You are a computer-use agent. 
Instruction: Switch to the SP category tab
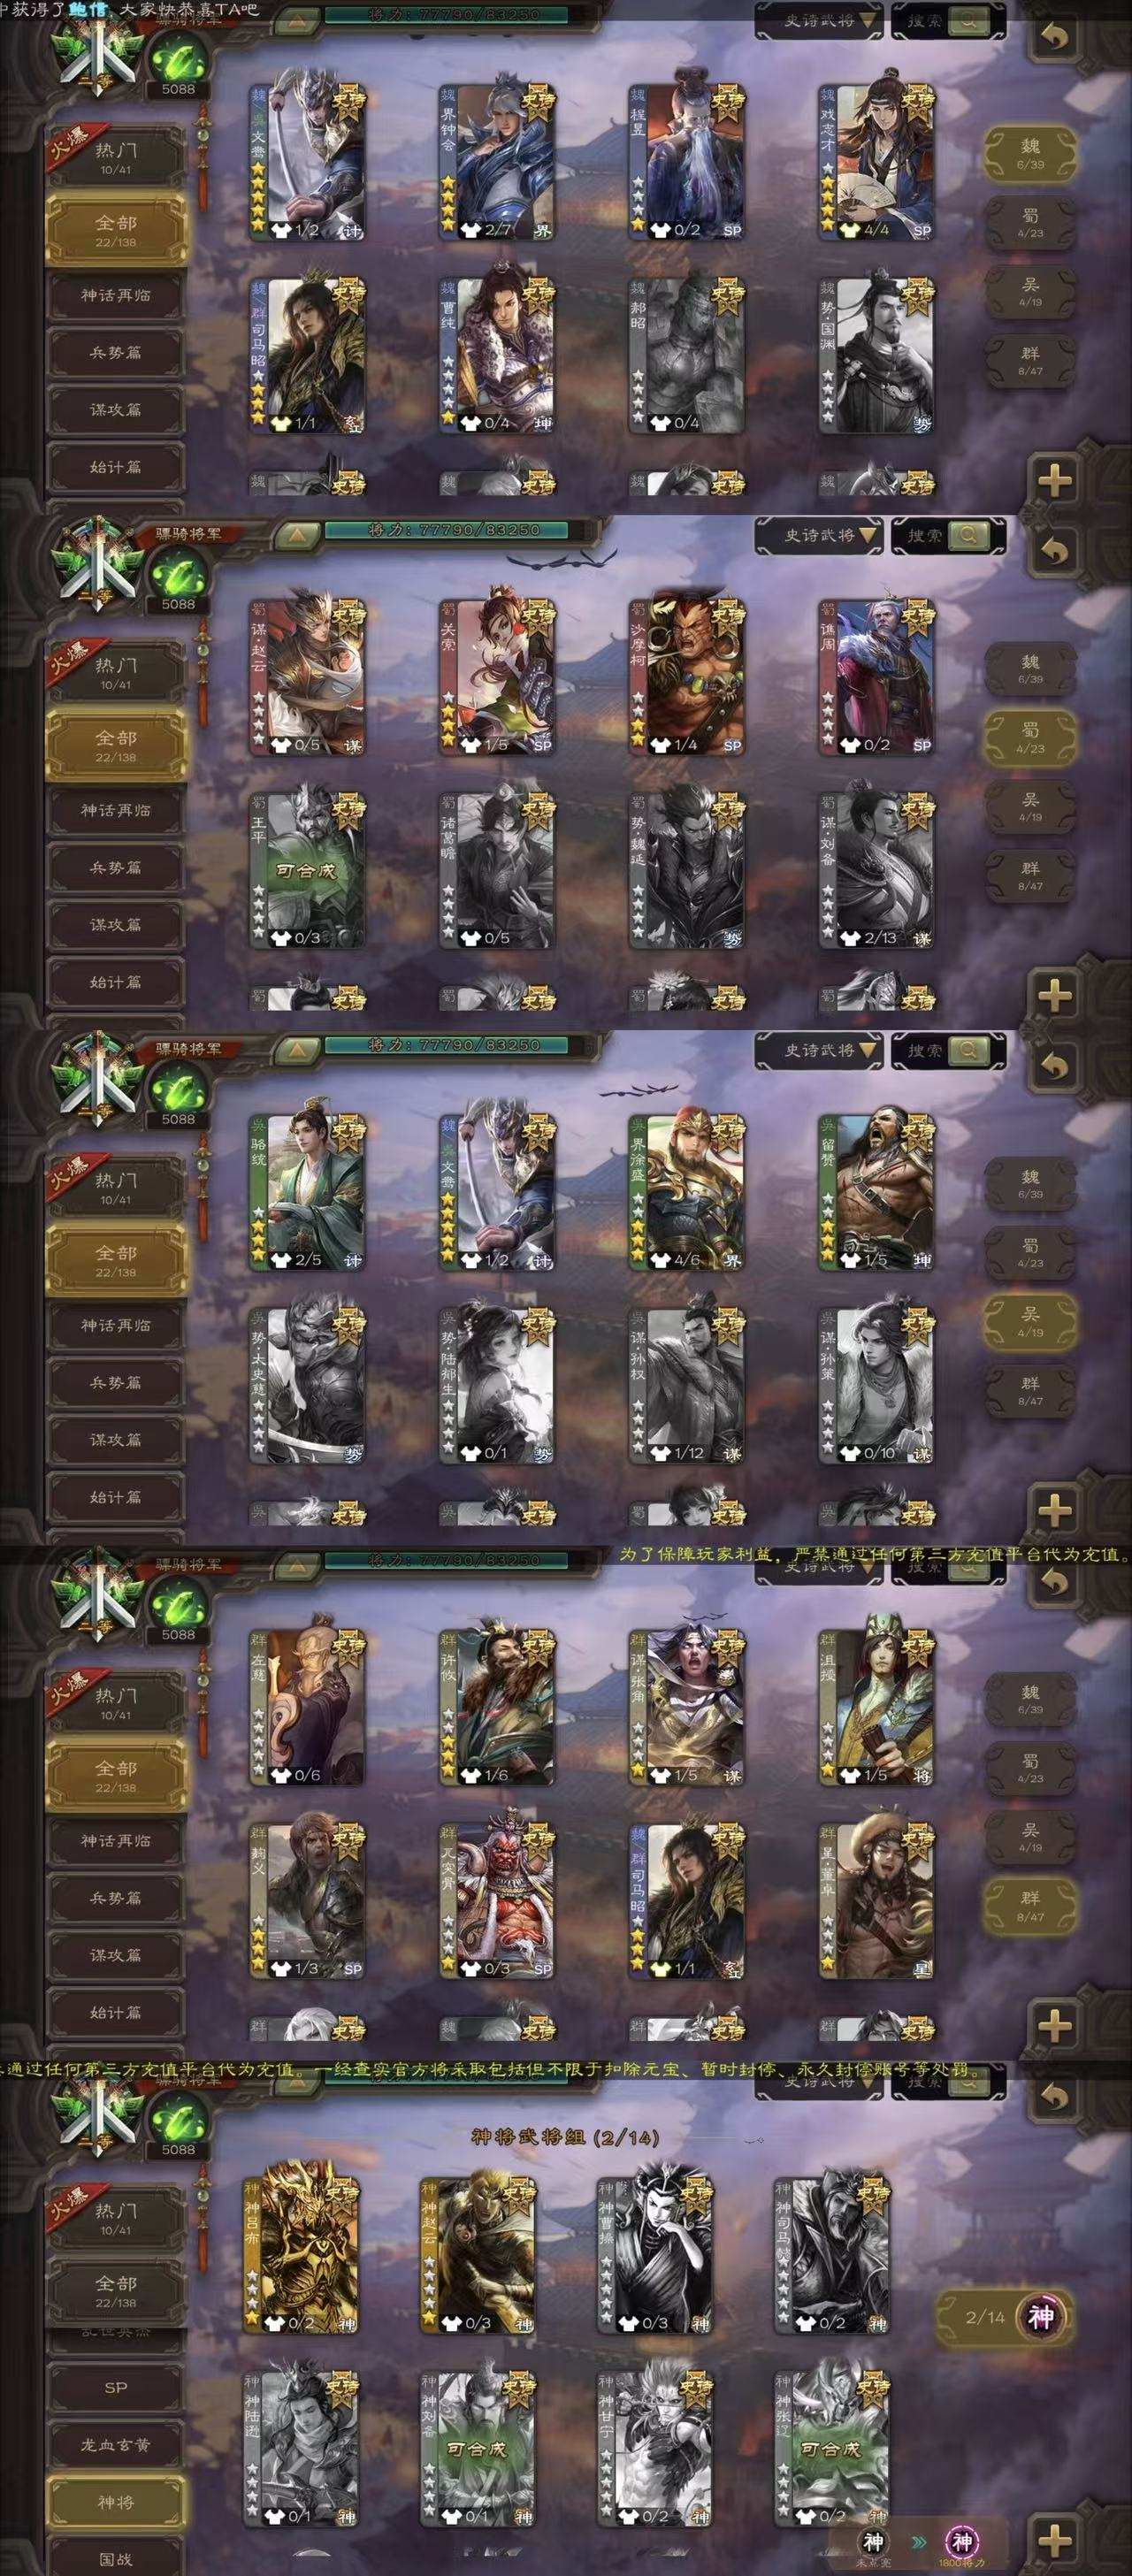tap(116, 2387)
